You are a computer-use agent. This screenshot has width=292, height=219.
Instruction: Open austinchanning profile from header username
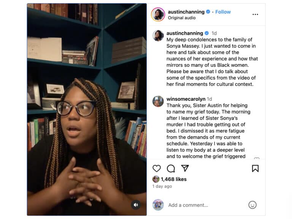186,12
